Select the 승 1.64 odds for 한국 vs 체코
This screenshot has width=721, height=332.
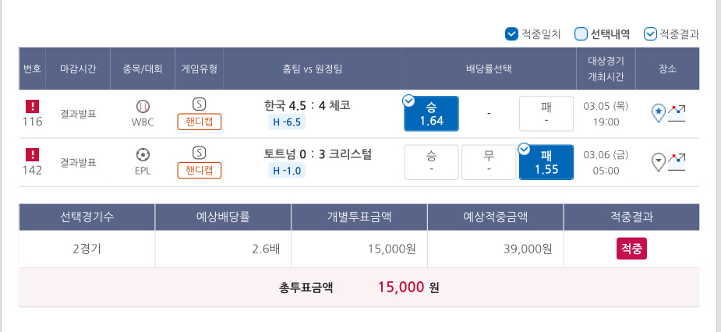(431, 114)
